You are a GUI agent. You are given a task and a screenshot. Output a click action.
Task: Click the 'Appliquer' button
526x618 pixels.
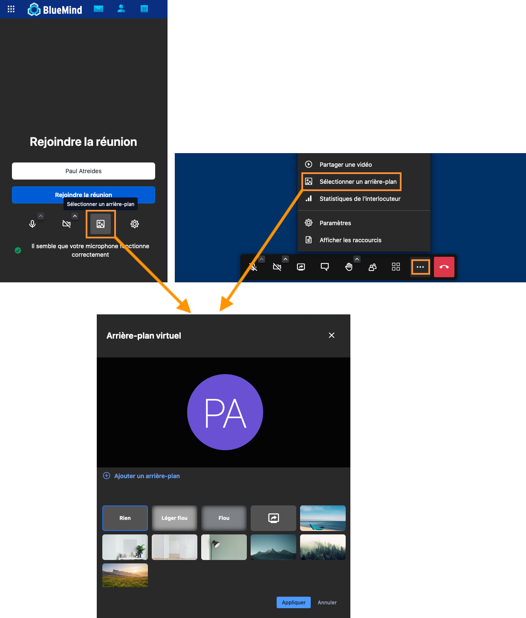click(x=293, y=602)
